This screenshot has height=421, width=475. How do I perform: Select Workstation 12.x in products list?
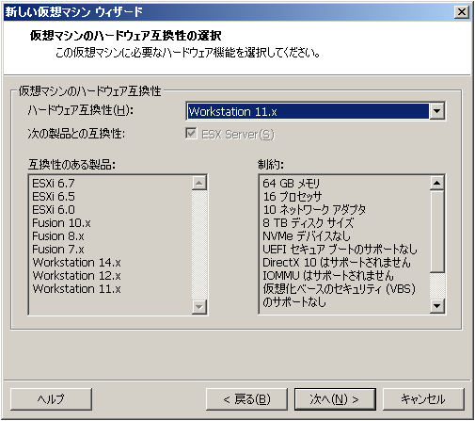(x=77, y=276)
